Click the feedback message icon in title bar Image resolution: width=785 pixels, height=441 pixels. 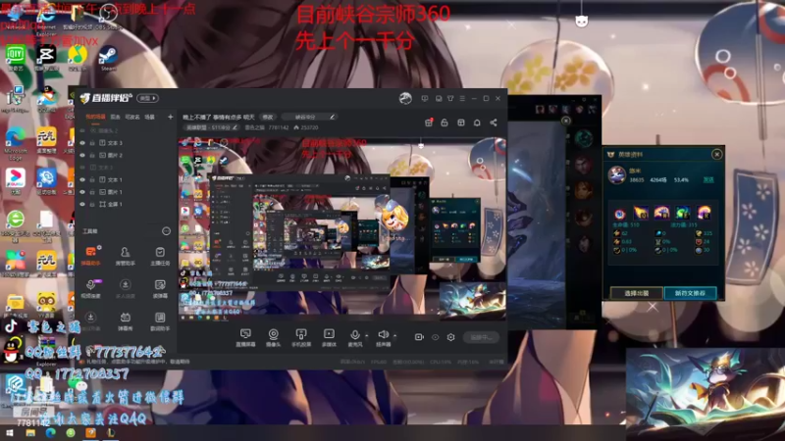pyautogui.click(x=425, y=99)
